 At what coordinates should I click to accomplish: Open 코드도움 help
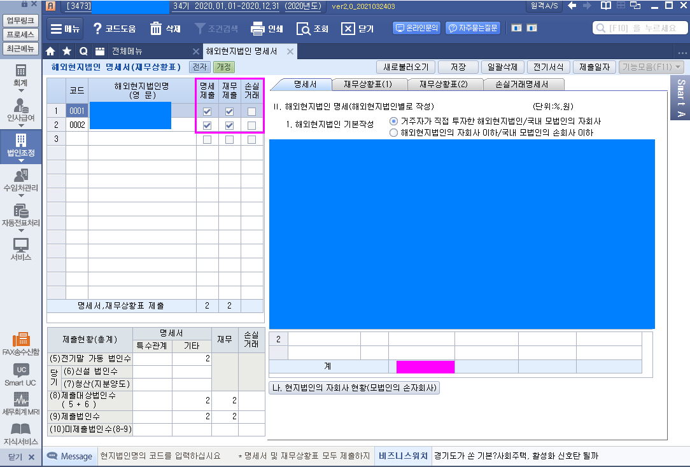point(115,29)
